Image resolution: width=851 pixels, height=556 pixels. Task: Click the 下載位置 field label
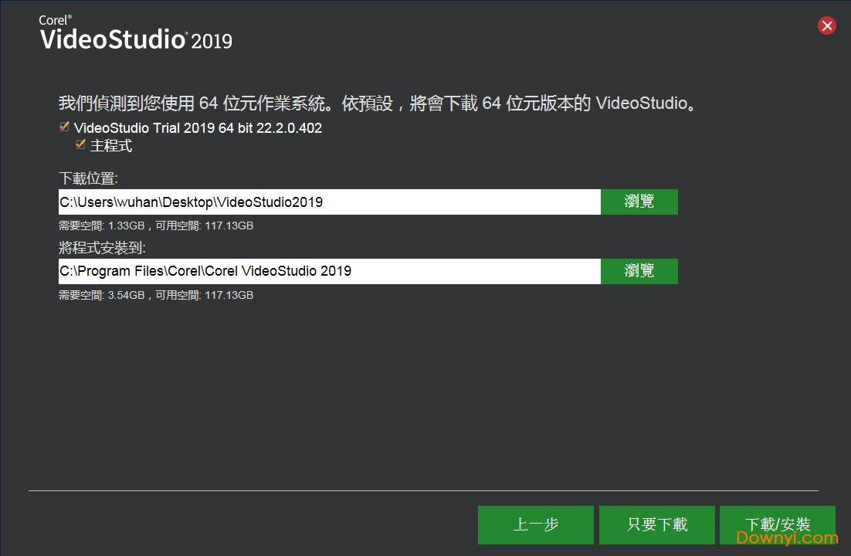88,178
